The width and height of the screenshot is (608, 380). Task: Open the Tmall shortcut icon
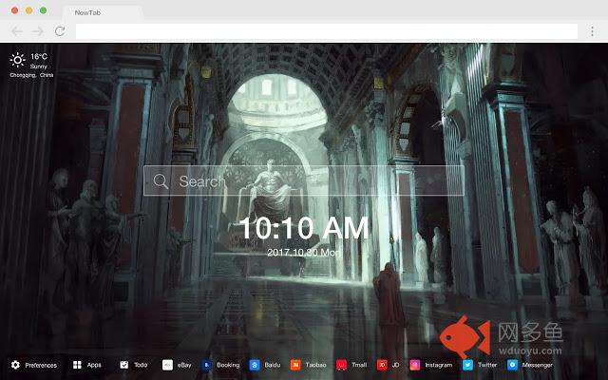tap(342, 365)
